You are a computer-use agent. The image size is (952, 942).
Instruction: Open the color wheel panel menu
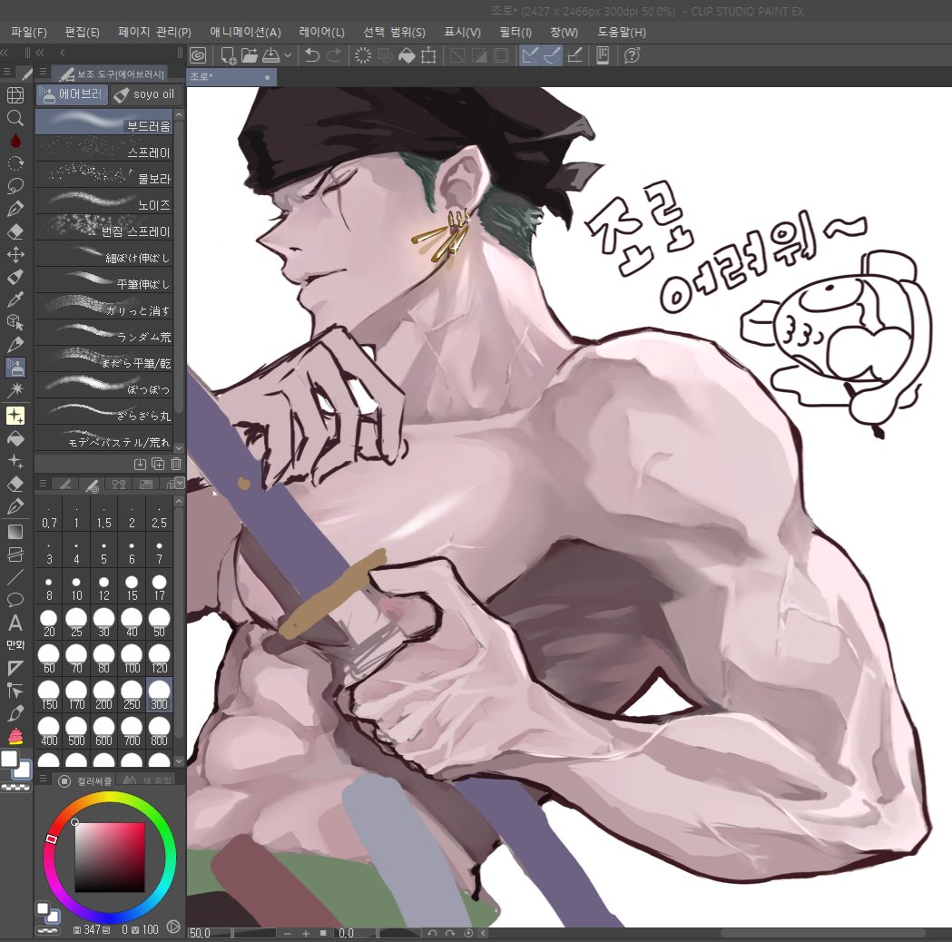click(43, 779)
